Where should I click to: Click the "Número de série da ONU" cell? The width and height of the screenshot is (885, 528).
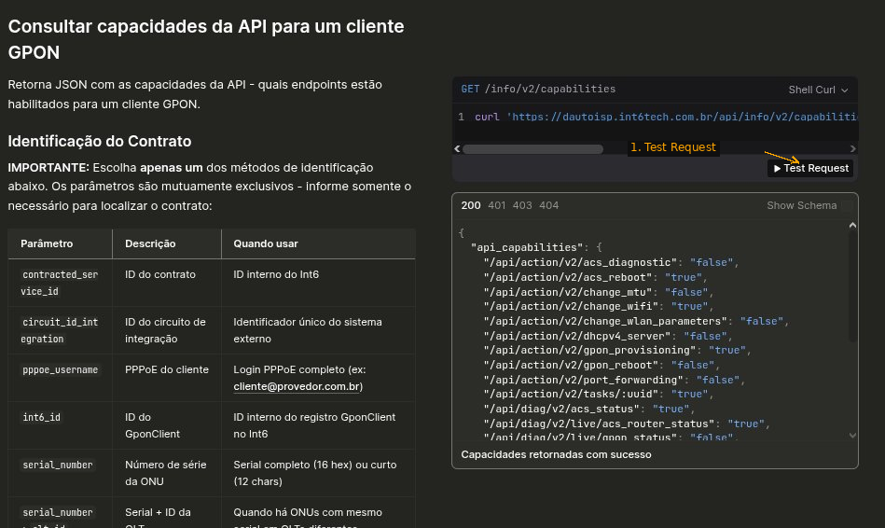pos(165,473)
